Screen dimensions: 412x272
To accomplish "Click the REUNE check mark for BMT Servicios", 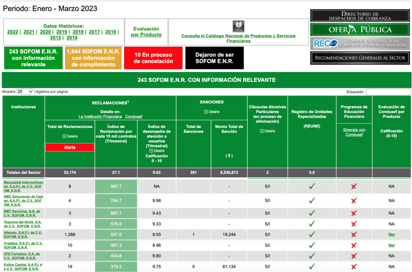I will [x=312, y=213].
